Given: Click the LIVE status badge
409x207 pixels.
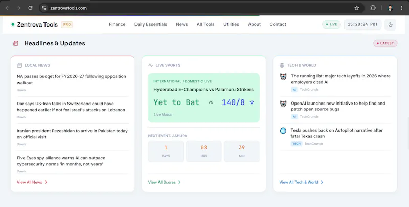Looking at the screenshot, I should click(x=331, y=24).
